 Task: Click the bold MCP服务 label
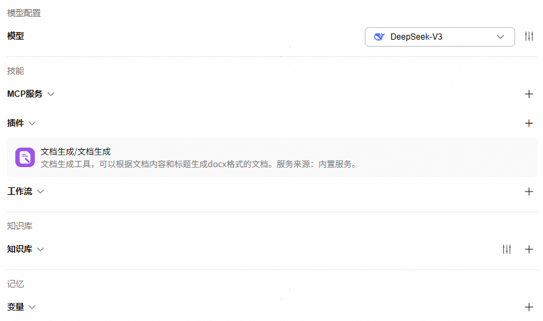pyautogui.click(x=24, y=94)
